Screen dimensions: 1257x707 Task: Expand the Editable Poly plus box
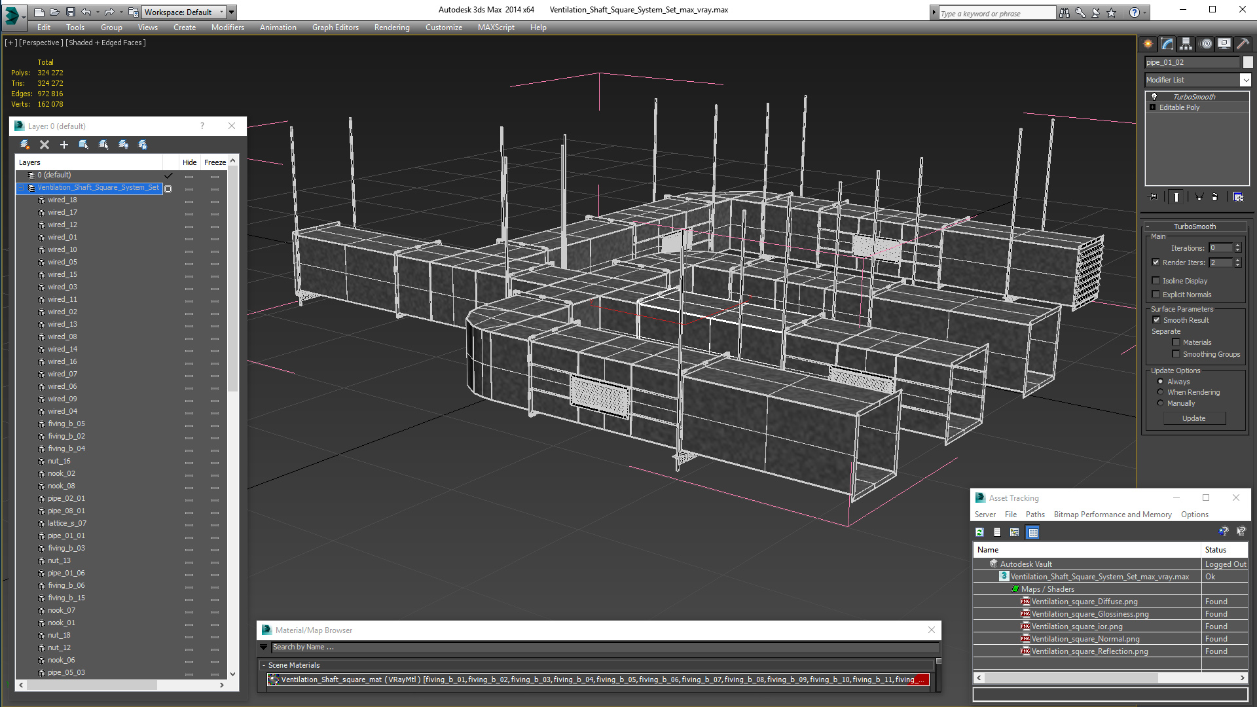tap(1152, 107)
